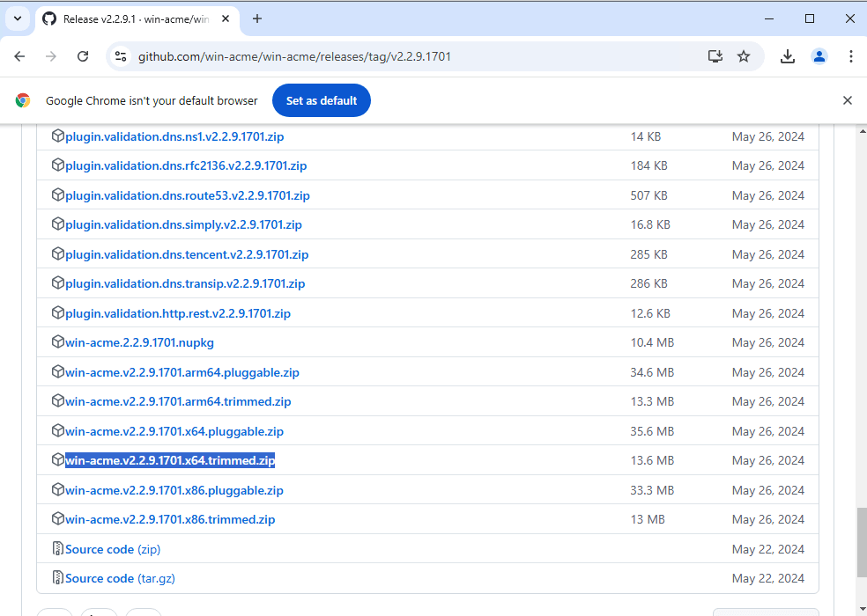This screenshot has width=867, height=616.
Task: Click package icon beside dns.transip zip
Action: [57, 283]
